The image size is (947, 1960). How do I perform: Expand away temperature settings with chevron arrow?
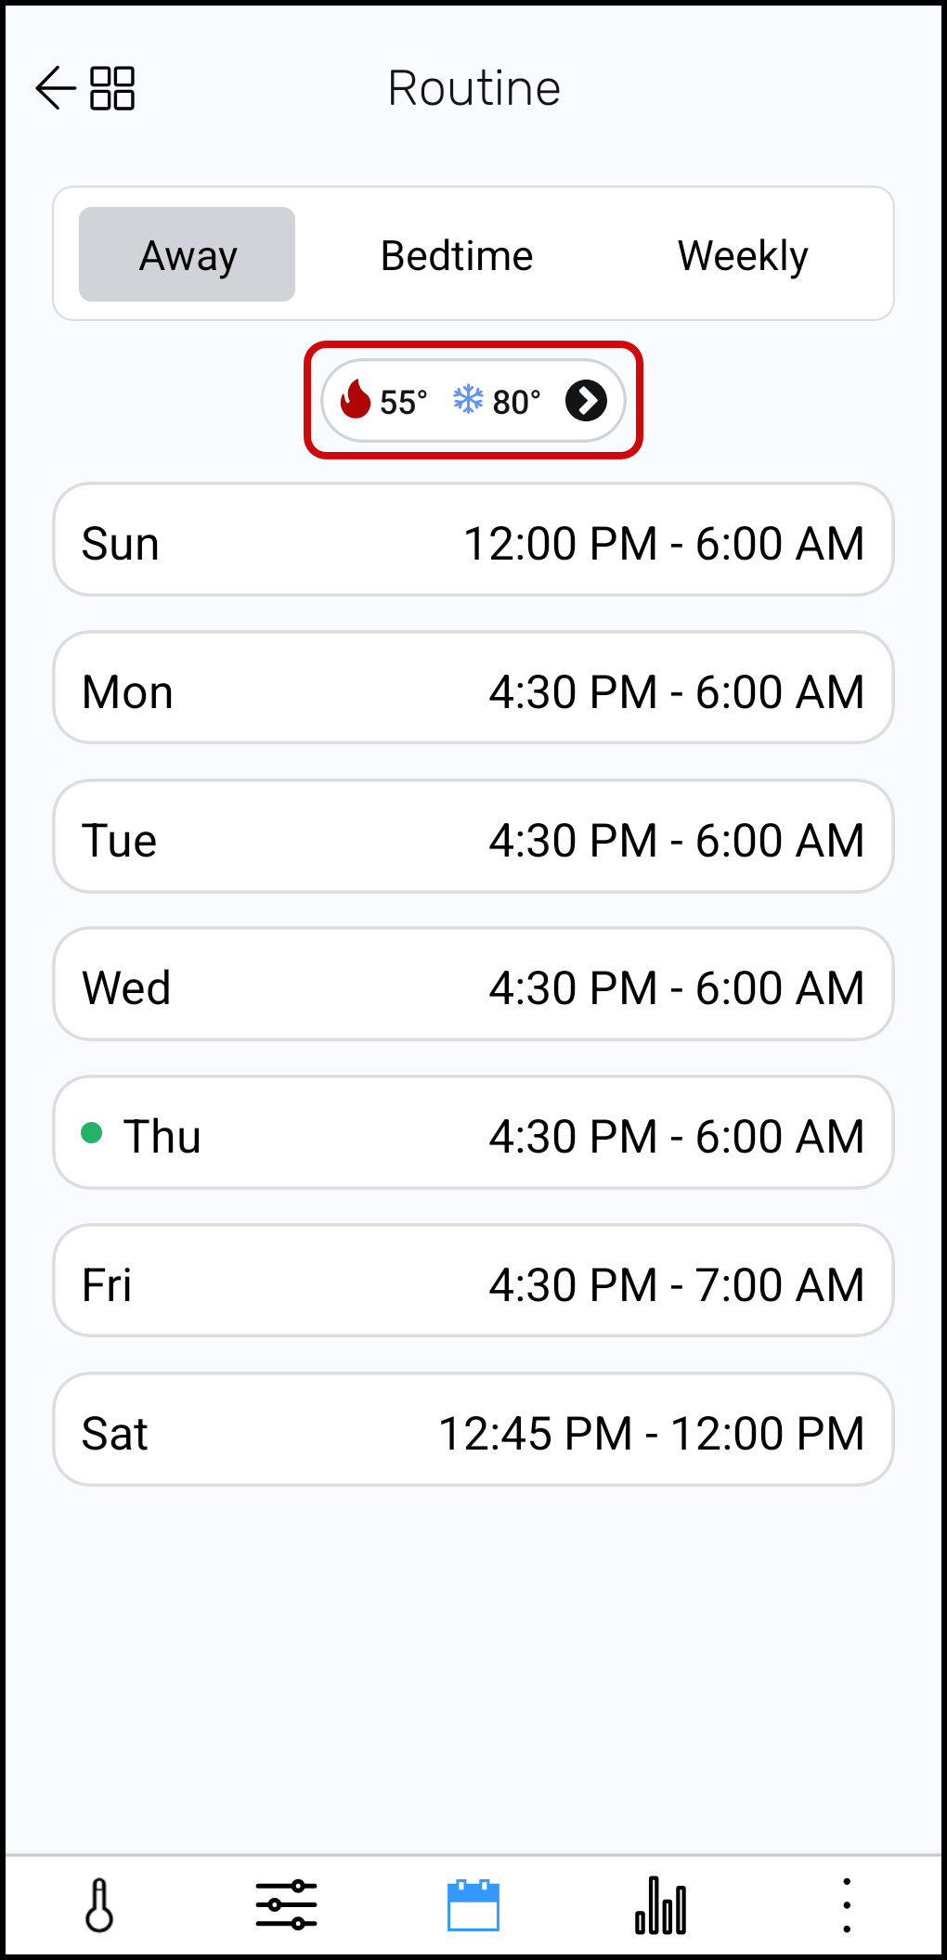pos(587,401)
